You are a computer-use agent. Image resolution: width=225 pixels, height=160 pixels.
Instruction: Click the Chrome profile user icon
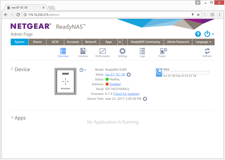(198, 2)
